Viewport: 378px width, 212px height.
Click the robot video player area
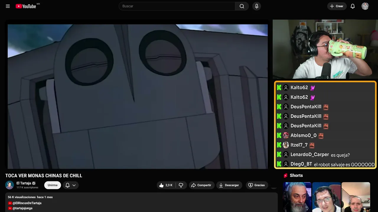point(138,97)
